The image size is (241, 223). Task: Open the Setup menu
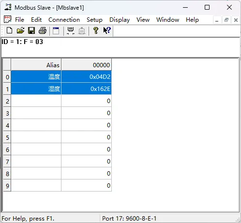(x=94, y=20)
